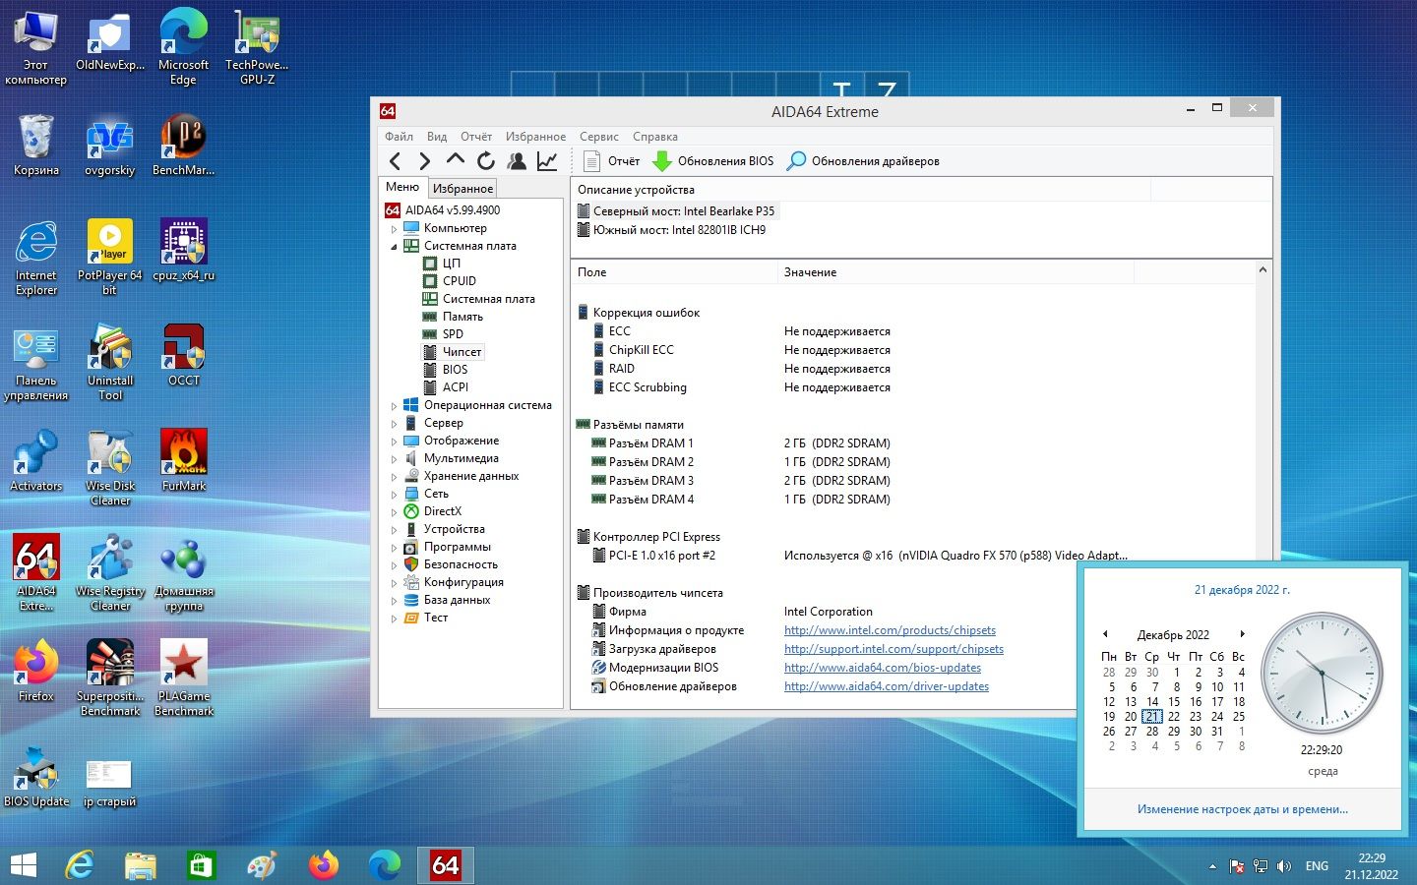The image size is (1417, 885).
Task: Open the intel.com/products/chipsets link
Action: click(x=890, y=630)
